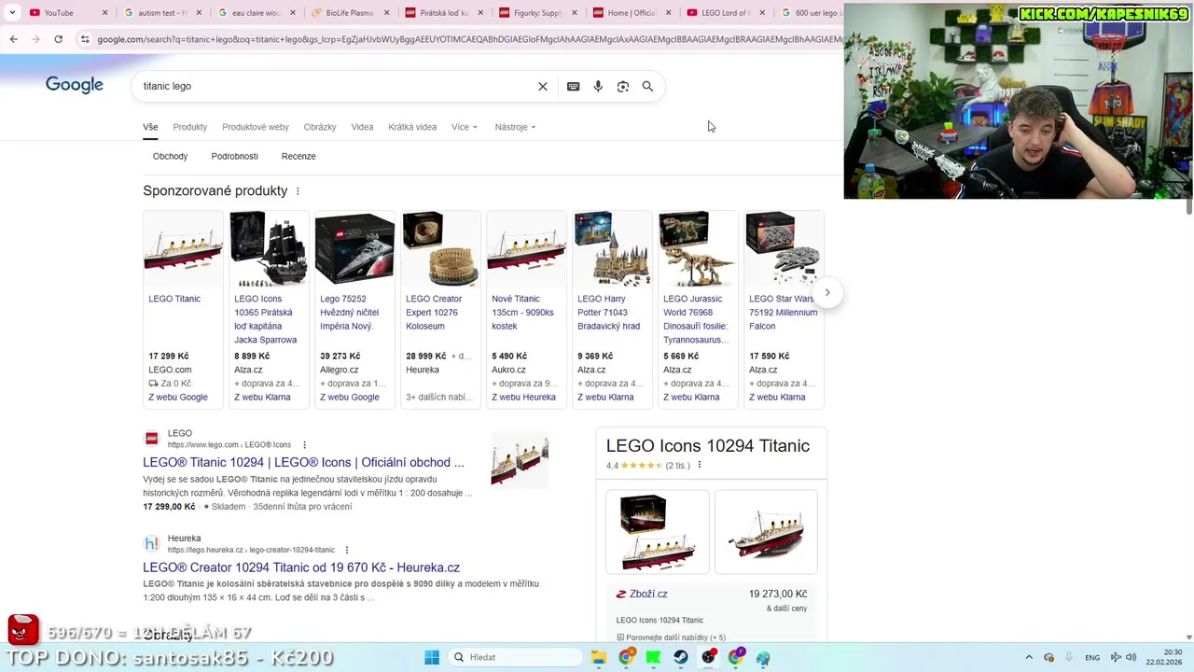Viewport: 1194px width, 672px height.
Task: Close the YouTube tab
Action: [104, 13]
